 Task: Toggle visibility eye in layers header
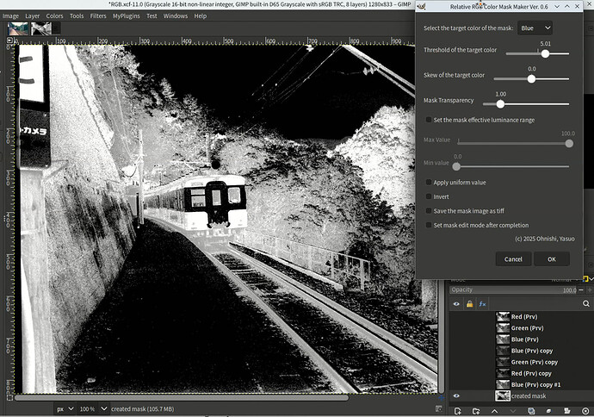457,304
